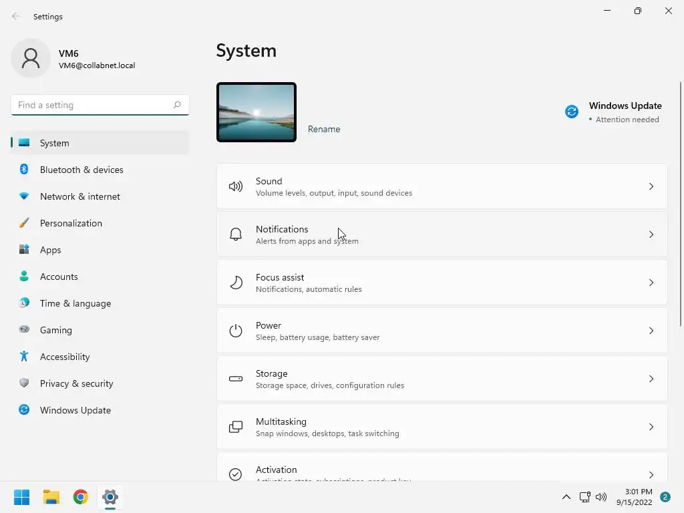Click the Gaming controller icon

tap(24, 329)
